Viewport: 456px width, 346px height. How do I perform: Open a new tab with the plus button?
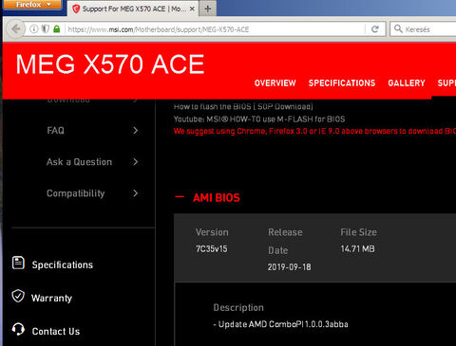tap(208, 9)
